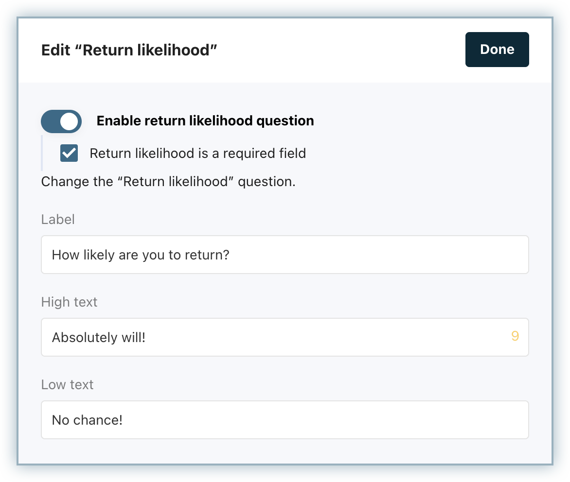Click the Edit "Return likelihood" dialog title
The image size is (570, 482).
[x=129, y=50]
